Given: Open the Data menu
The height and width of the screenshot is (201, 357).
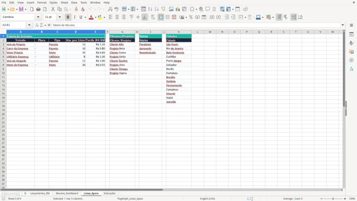Looking at the screenshot, I should [74, 2].
